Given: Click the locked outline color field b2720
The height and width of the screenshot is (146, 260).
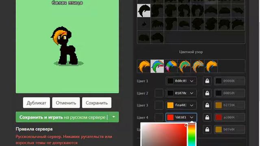Looking at the screenshot, I should pos(230,105).
